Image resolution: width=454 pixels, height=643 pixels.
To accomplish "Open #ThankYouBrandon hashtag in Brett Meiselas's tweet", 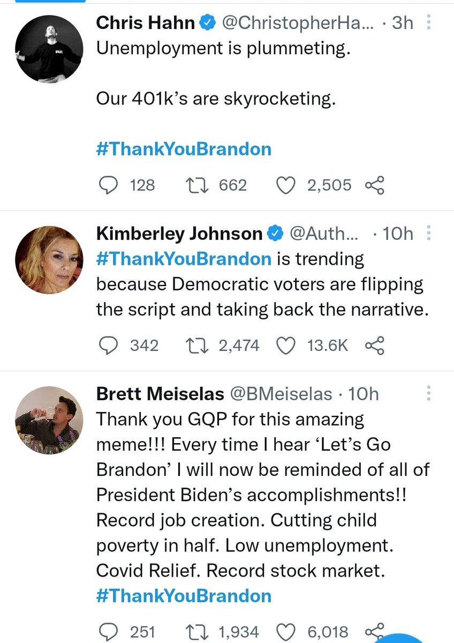I will 184,596.
